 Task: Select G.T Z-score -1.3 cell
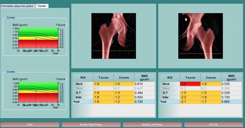coord(124,93)
